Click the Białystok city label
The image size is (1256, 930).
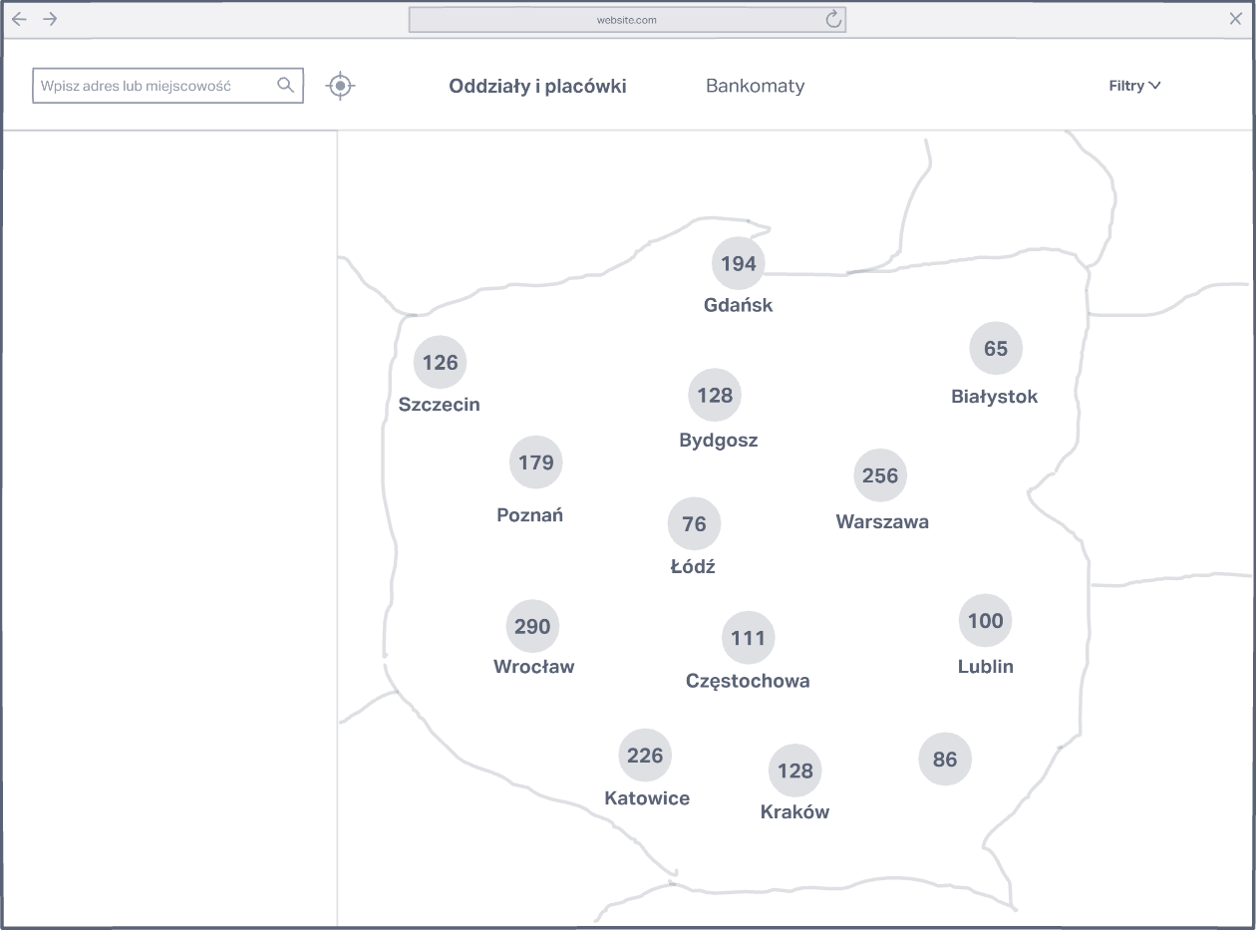[994, 397]
